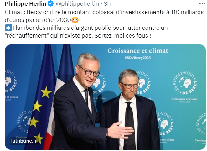Screen dimensions: 207x151
Task: Click the "Croissance et climat" banner heading
Action: tap(138, 51)
